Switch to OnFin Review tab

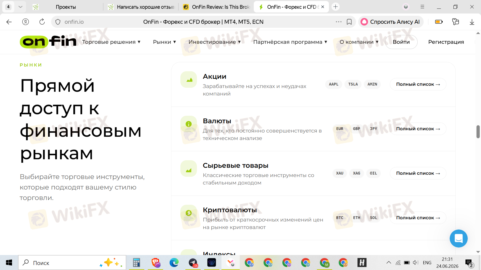[216, 7]
